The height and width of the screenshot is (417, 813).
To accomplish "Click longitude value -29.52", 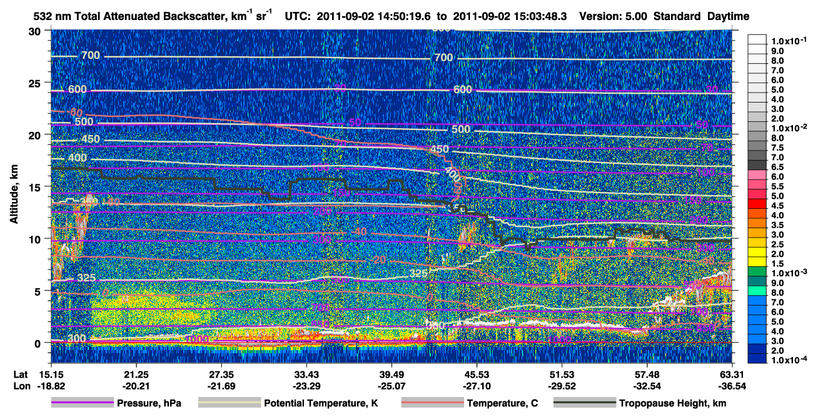I will [x=562, y=386].
